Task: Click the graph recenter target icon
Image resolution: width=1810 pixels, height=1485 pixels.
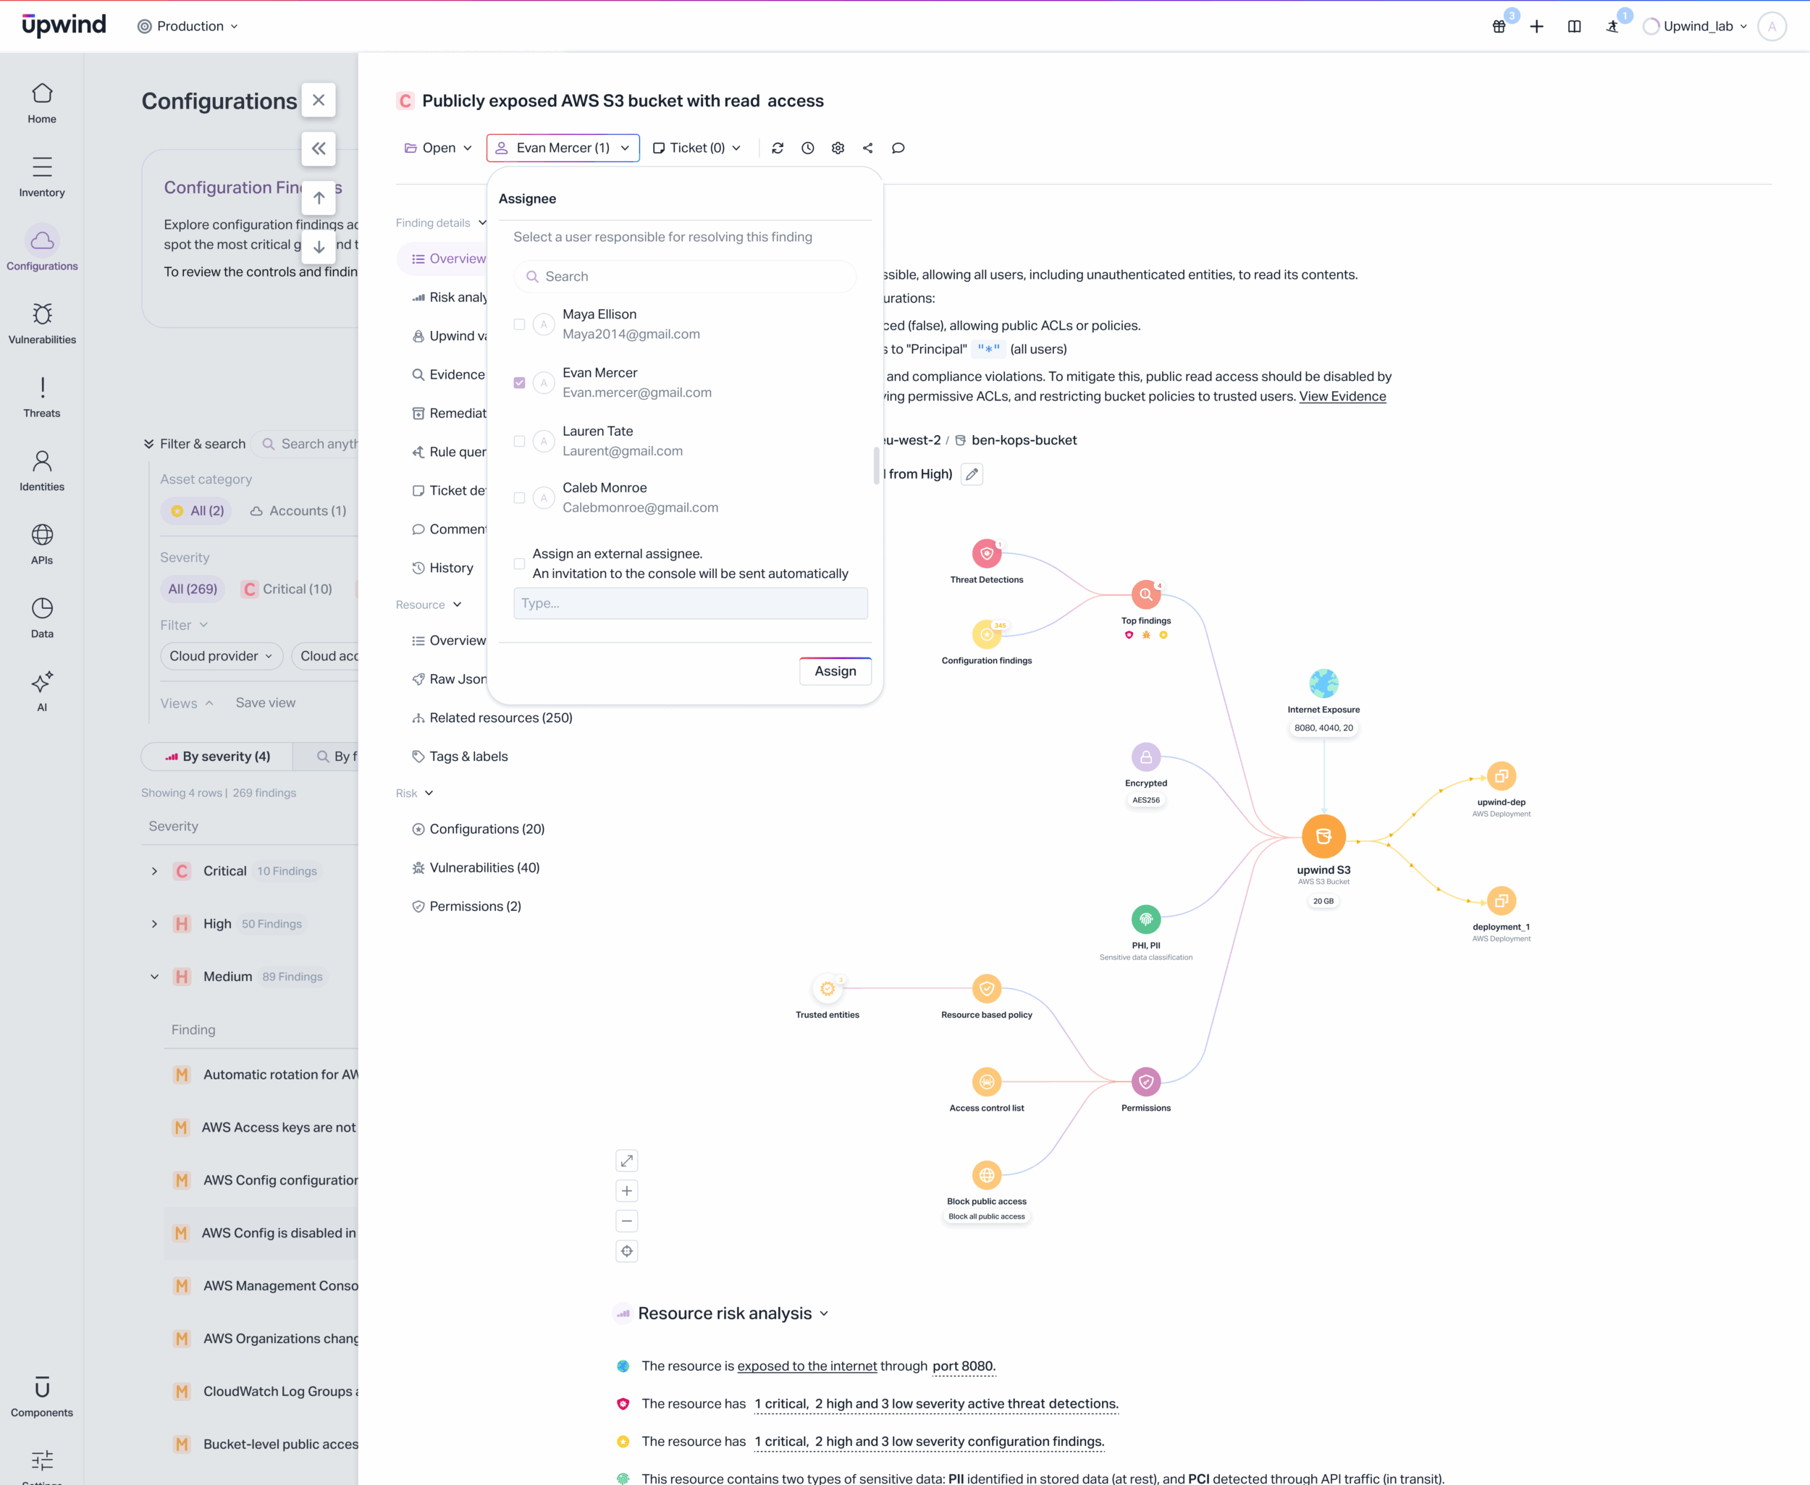Action: pyautogui.click(x=626, y=1251)
